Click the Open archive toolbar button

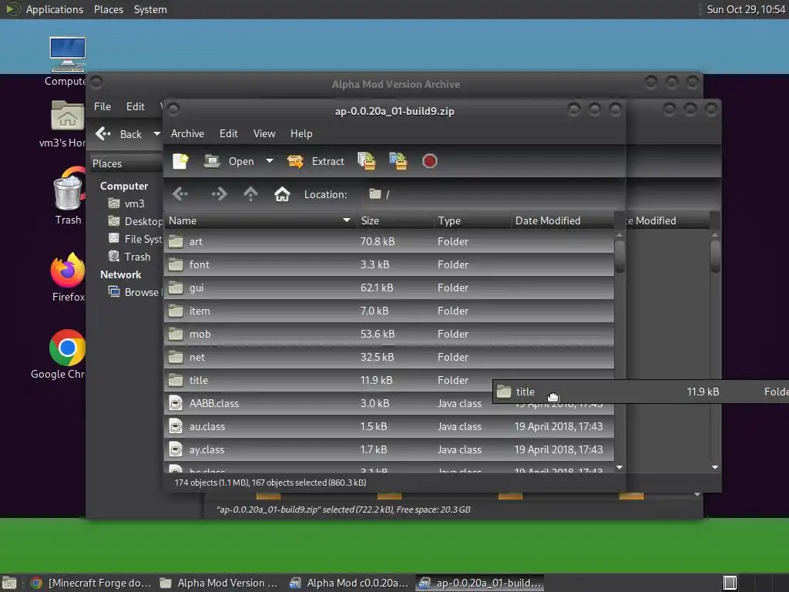point(230,161)
